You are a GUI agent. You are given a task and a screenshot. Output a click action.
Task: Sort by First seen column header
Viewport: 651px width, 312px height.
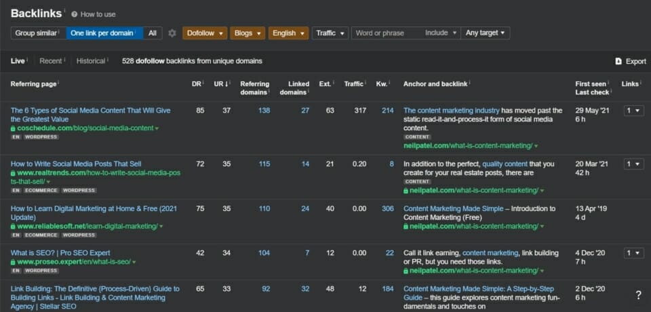tap(591, 84)
